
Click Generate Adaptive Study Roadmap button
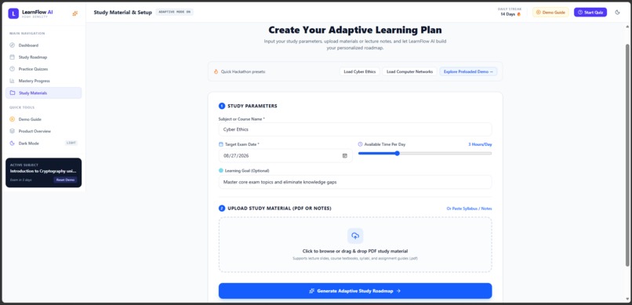(355, 291)
